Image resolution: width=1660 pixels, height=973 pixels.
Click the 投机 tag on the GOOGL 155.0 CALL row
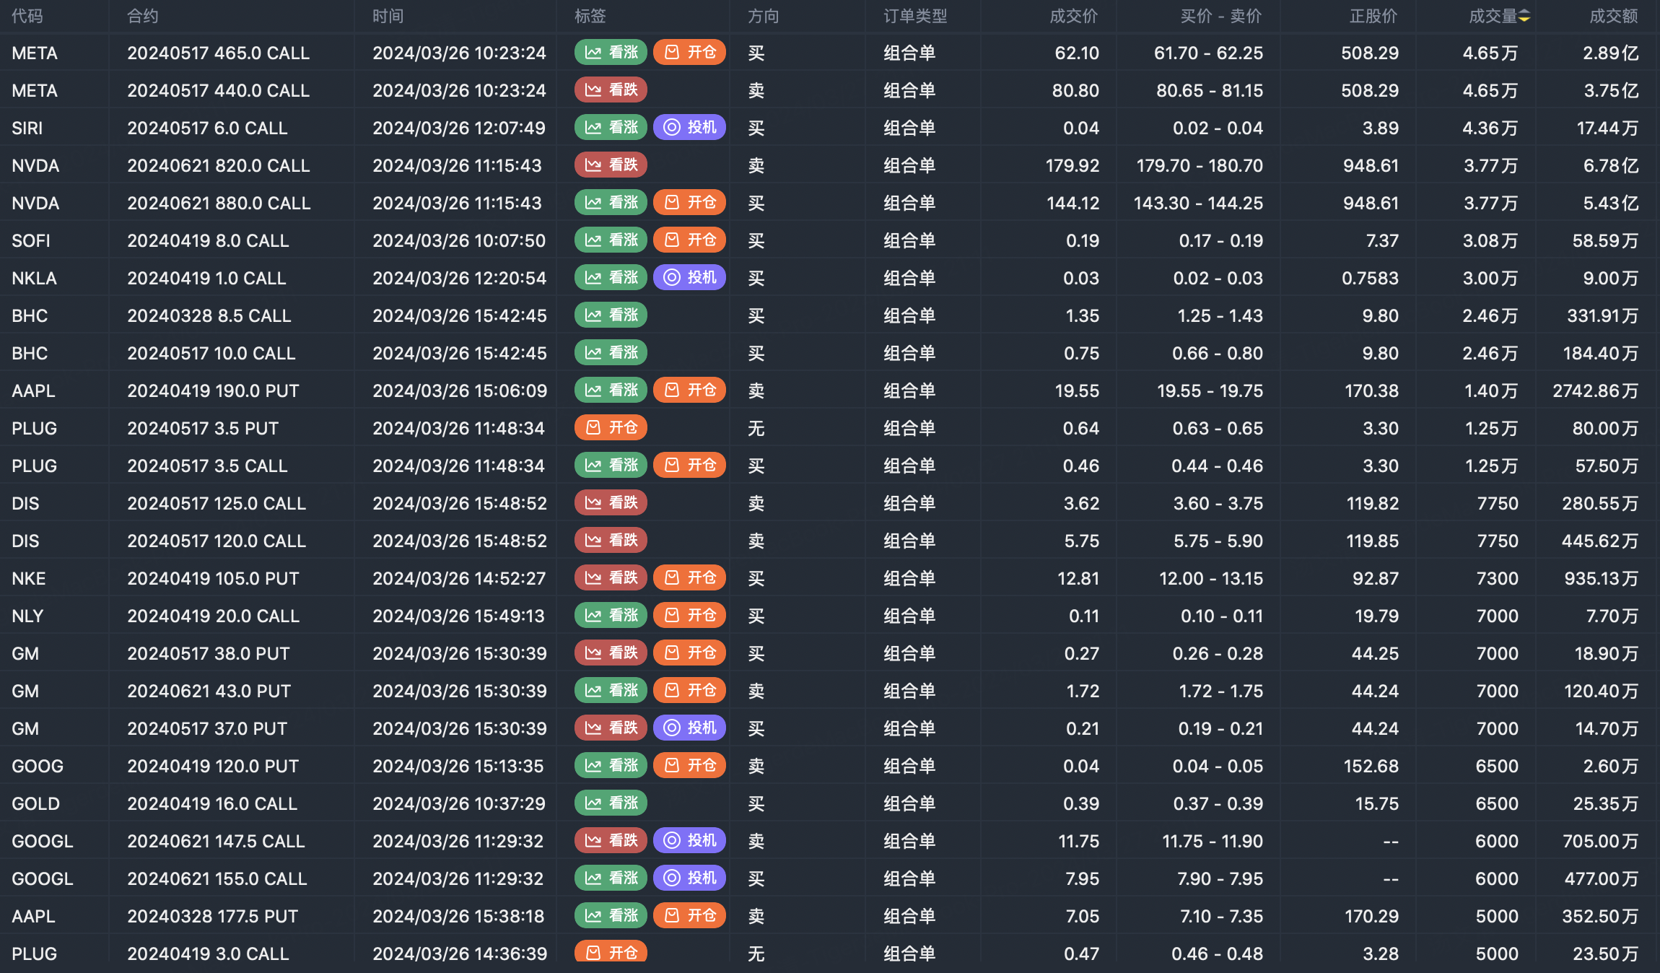[x=689, y=878]
